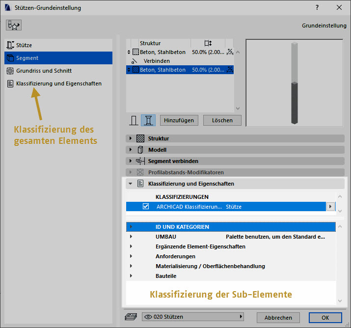The width and height of the screenshot is (351, 328).
Task: Expand the Profilabstands-Modifikatoren panel
Action: point(131,172)
